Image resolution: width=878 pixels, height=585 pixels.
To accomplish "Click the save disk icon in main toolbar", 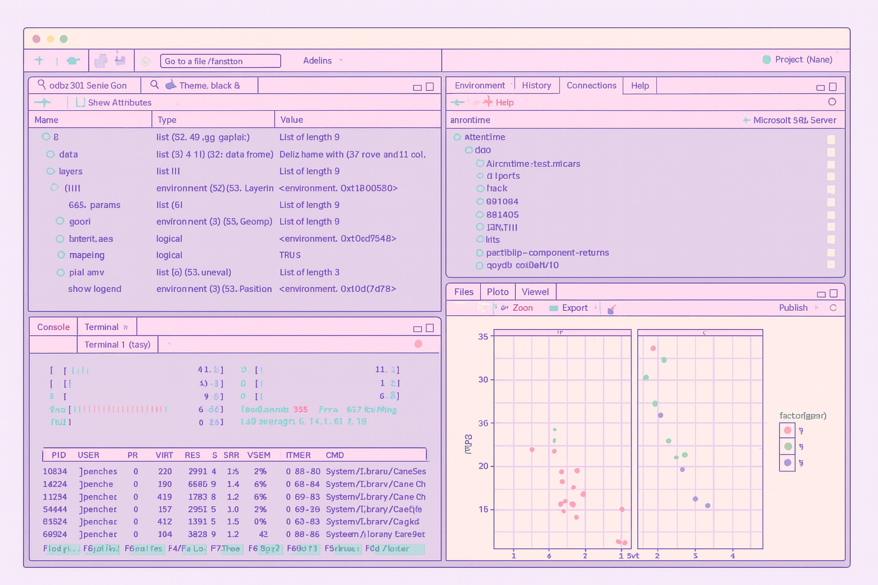I will coord(120,60).
